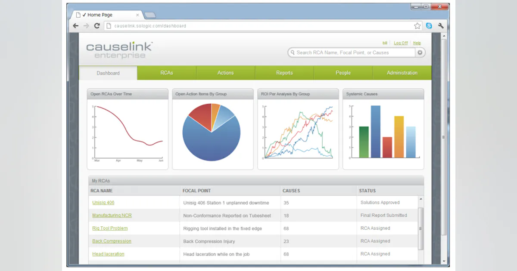Click the RCA NAME column header

pos(102,191)
